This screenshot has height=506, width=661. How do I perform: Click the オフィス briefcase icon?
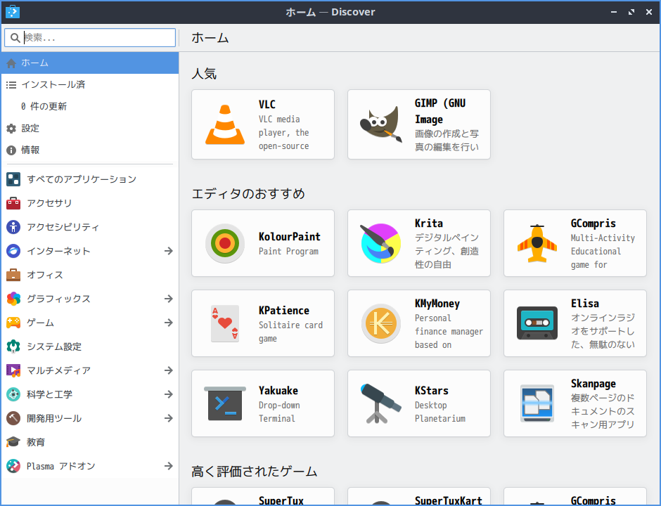tap(13, 275)
